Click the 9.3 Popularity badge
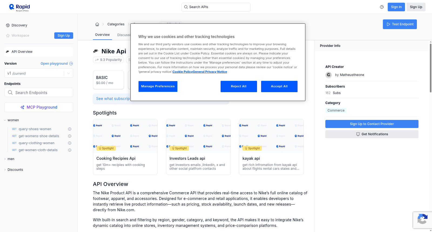The image size is (432, 232). pyautogui.click(x=108, y=60)
